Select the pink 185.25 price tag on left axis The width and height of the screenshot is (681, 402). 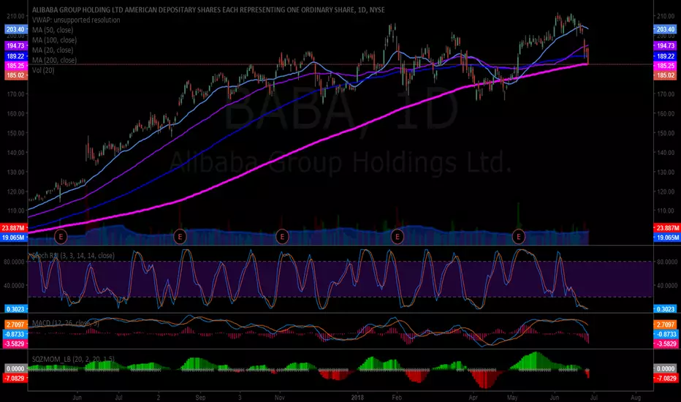coord(15,66)
